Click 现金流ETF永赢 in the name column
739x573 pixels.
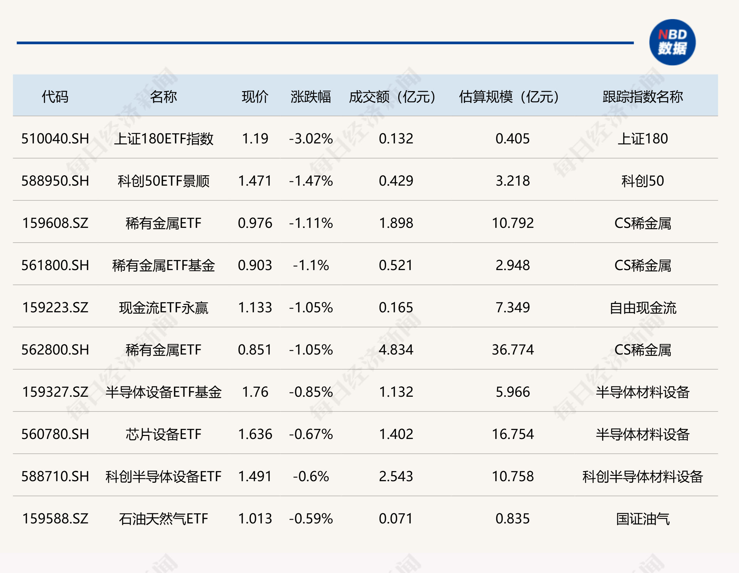tap(163, 308)
